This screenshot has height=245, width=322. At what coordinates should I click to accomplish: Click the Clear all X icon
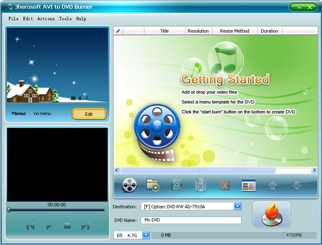pyautogui.click(x=225, y=185)
